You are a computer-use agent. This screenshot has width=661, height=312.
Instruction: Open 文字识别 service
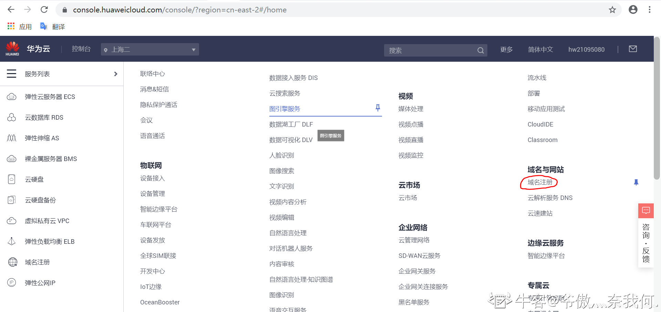coord(282,187)
